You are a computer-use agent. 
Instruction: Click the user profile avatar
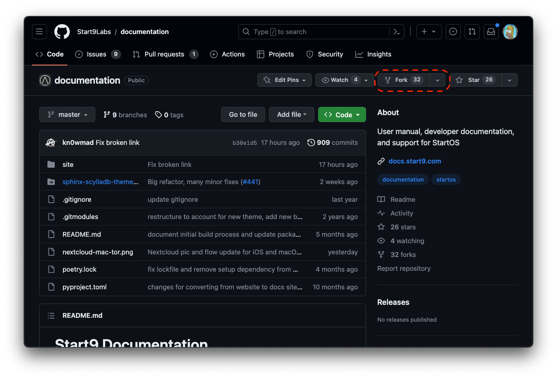(x=510, y=32)
